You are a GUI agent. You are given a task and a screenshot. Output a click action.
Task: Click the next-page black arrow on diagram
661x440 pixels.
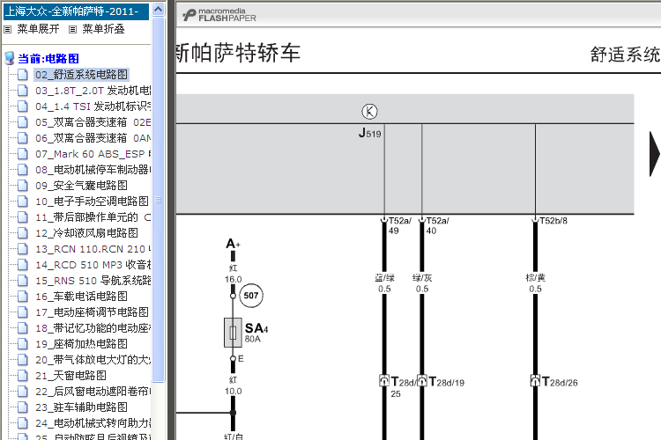point(655,154)
